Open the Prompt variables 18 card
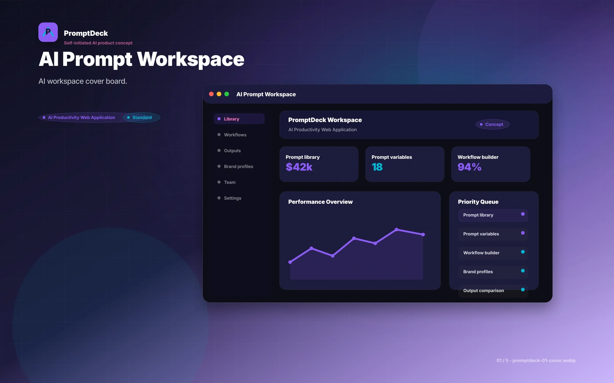The image size is (614, 383). pos(405,164)
